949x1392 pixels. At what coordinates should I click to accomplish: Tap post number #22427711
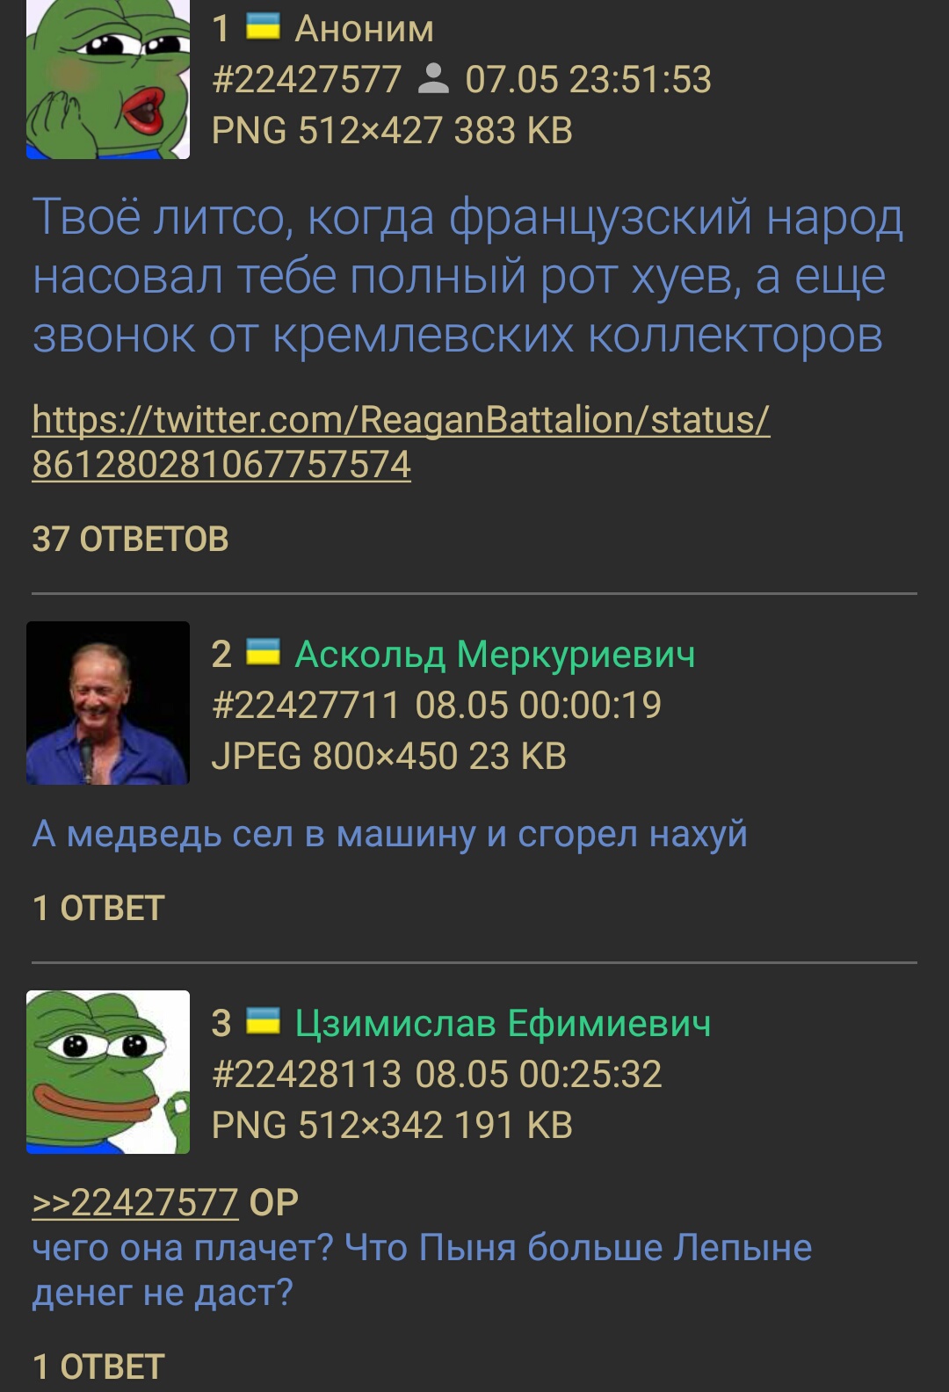point(306,705)
